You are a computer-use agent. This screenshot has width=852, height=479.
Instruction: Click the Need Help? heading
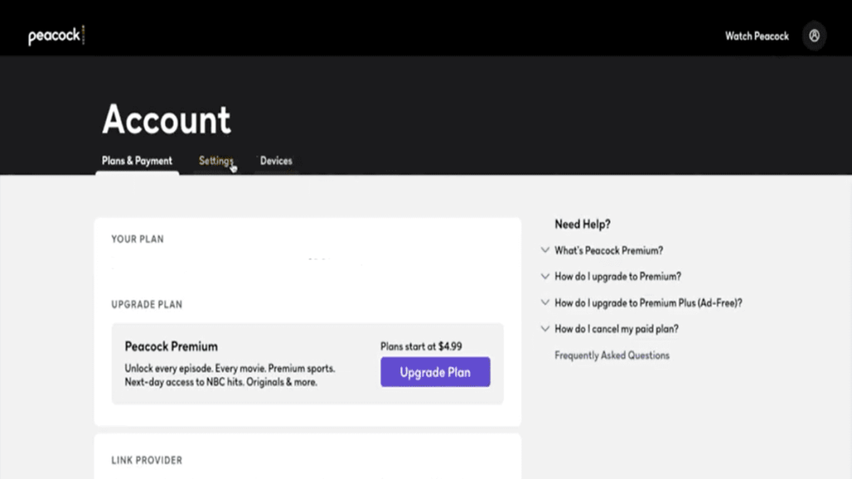click(x=582, y=224)
